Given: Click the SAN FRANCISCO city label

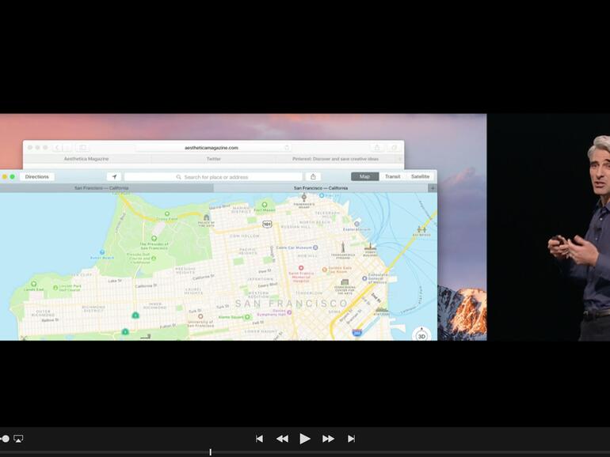Looking at the screenshot, I should [292, 304].
